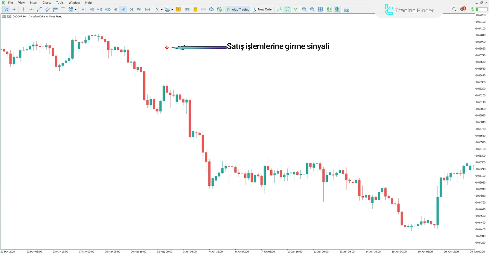Open the line chart type dropdown
This screenshot has width=489, height=254.
tap(162, 9)
